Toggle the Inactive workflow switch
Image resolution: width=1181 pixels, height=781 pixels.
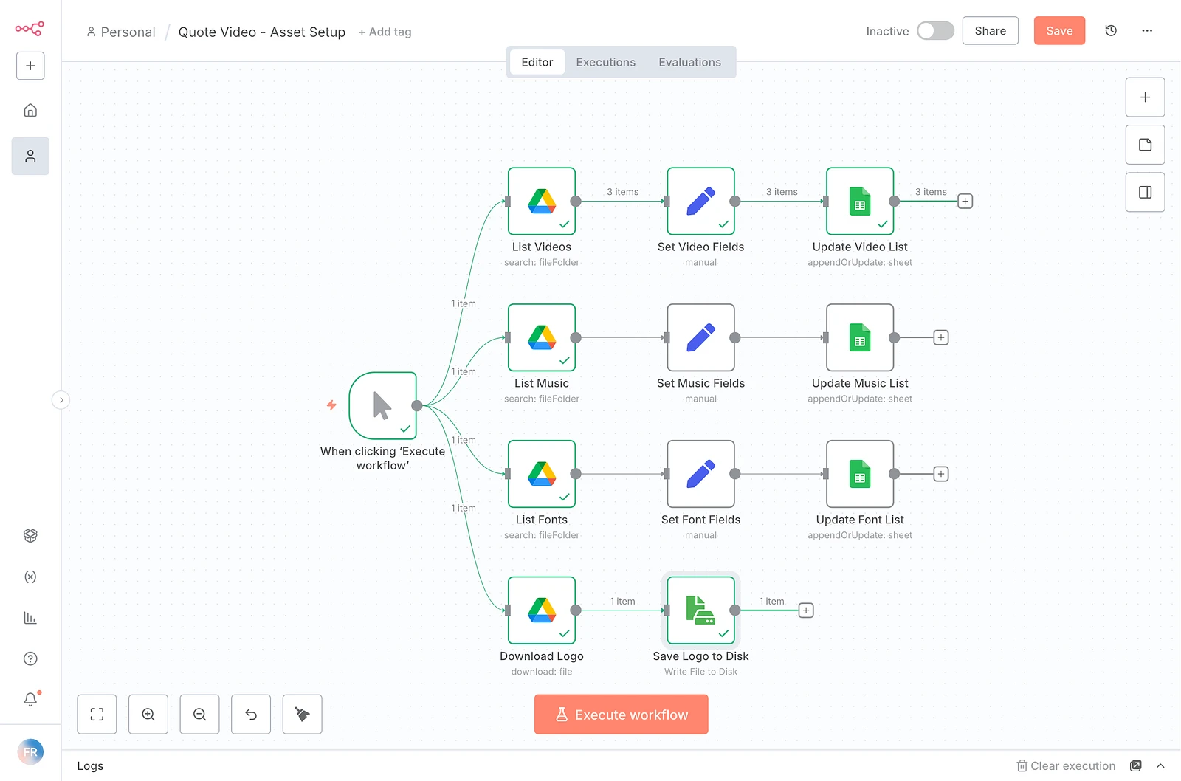tap(935, 31)
